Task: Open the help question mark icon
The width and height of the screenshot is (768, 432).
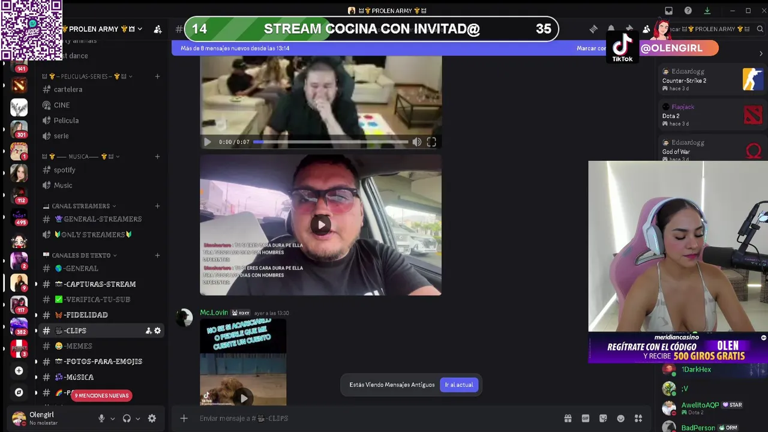Action: (688, 11)
